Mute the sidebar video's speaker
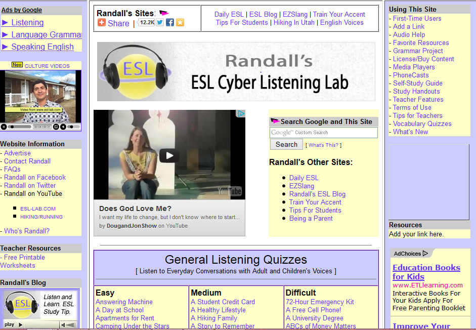The width and height of the screenshot is (476, 330). tap(63, 127)
